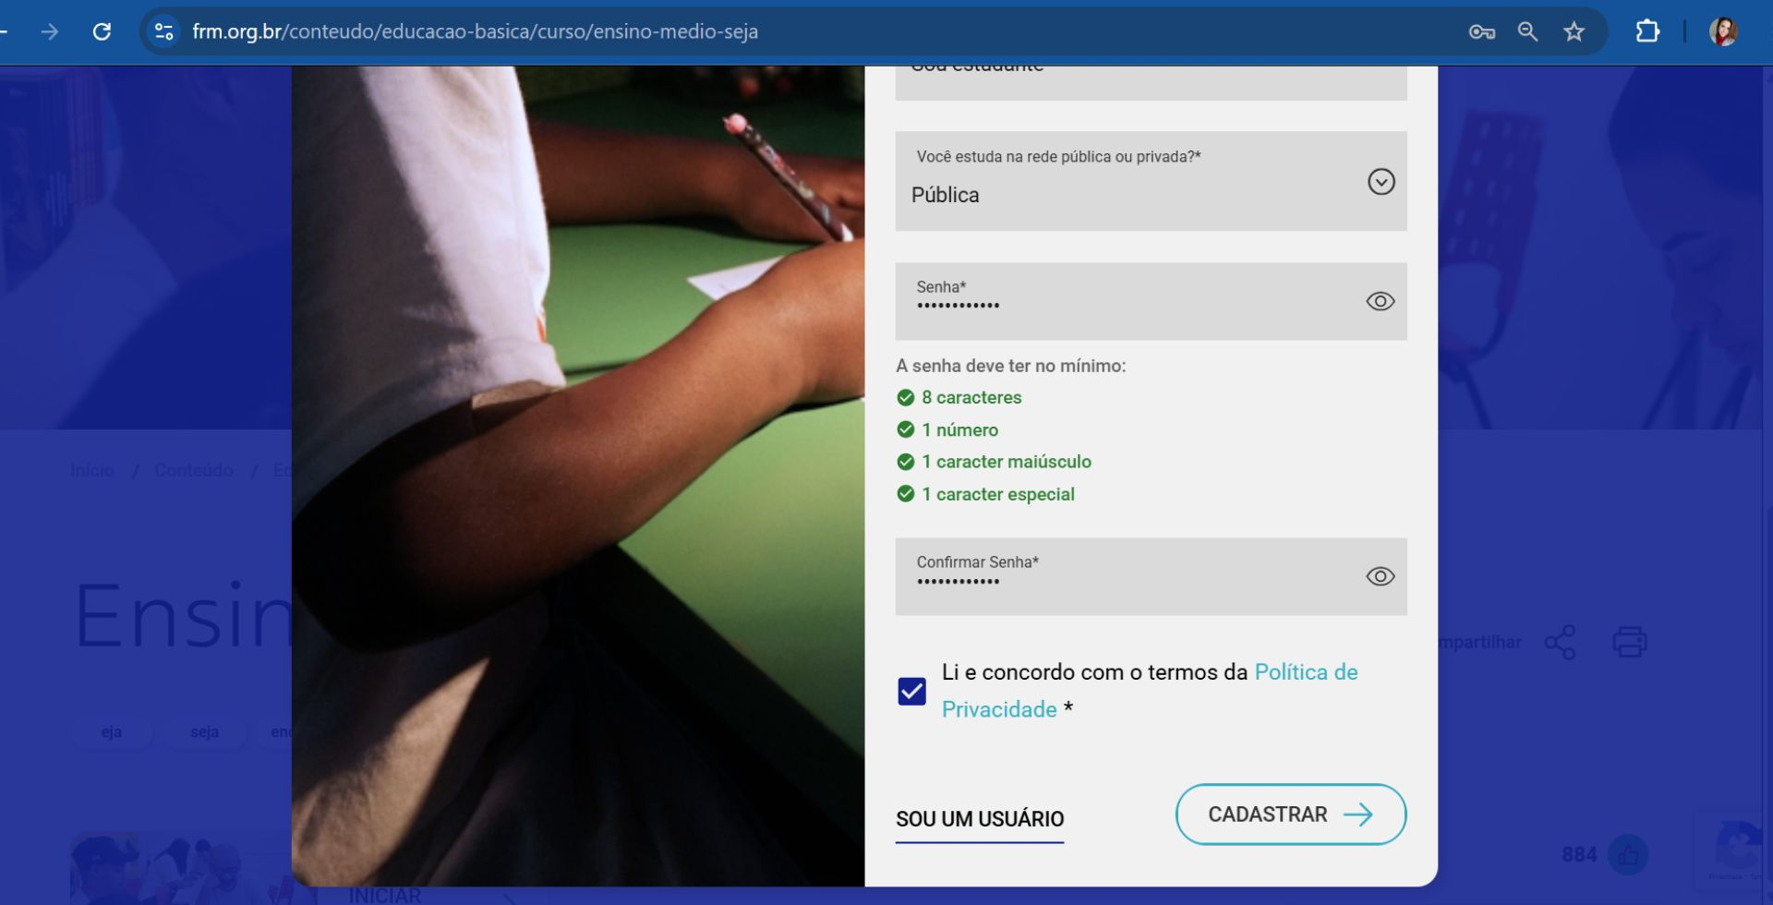Select the eja tag
The width and height of the screenshot is (1773, 905).
[x=112, y=731]
